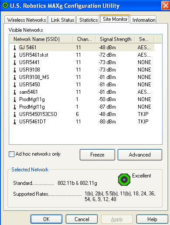The width and height of the screenshot is (170, 225).
Task: Open the Statistics tab
Action: [x=88, y=20]
